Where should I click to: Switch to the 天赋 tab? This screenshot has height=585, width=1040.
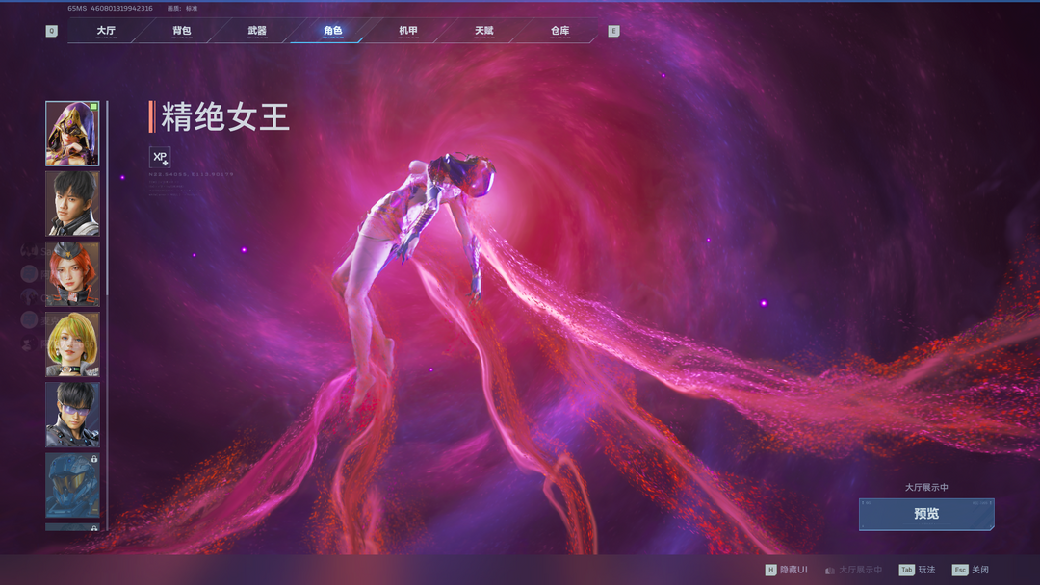click(483, 31)
